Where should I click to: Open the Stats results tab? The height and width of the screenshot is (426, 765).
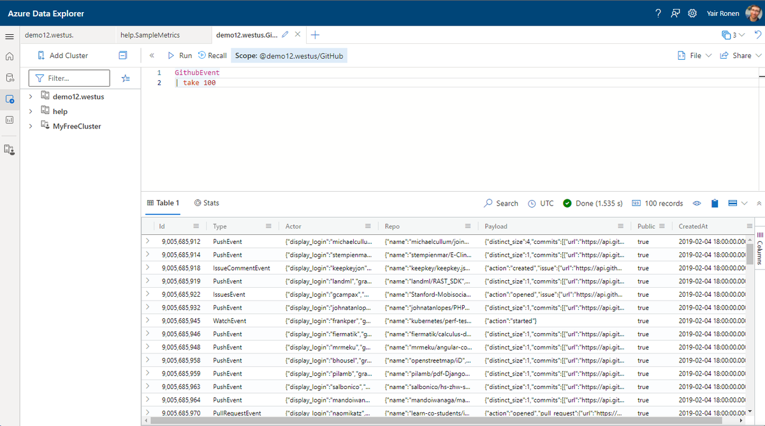tap(207, 203)
